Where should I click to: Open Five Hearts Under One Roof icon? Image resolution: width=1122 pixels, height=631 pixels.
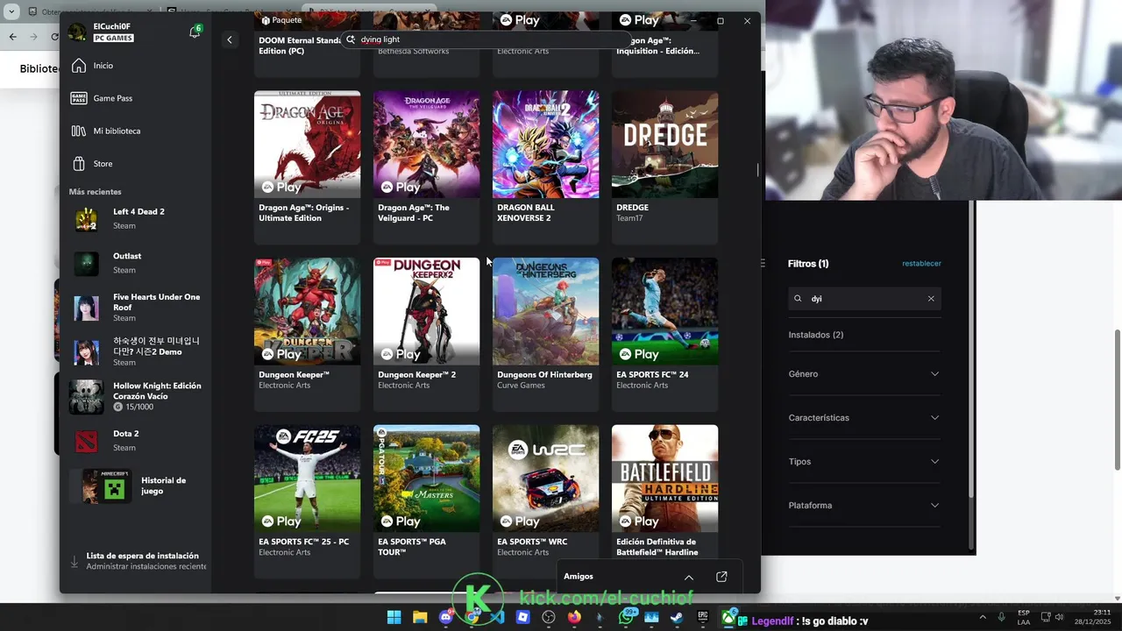click(86, 308)
